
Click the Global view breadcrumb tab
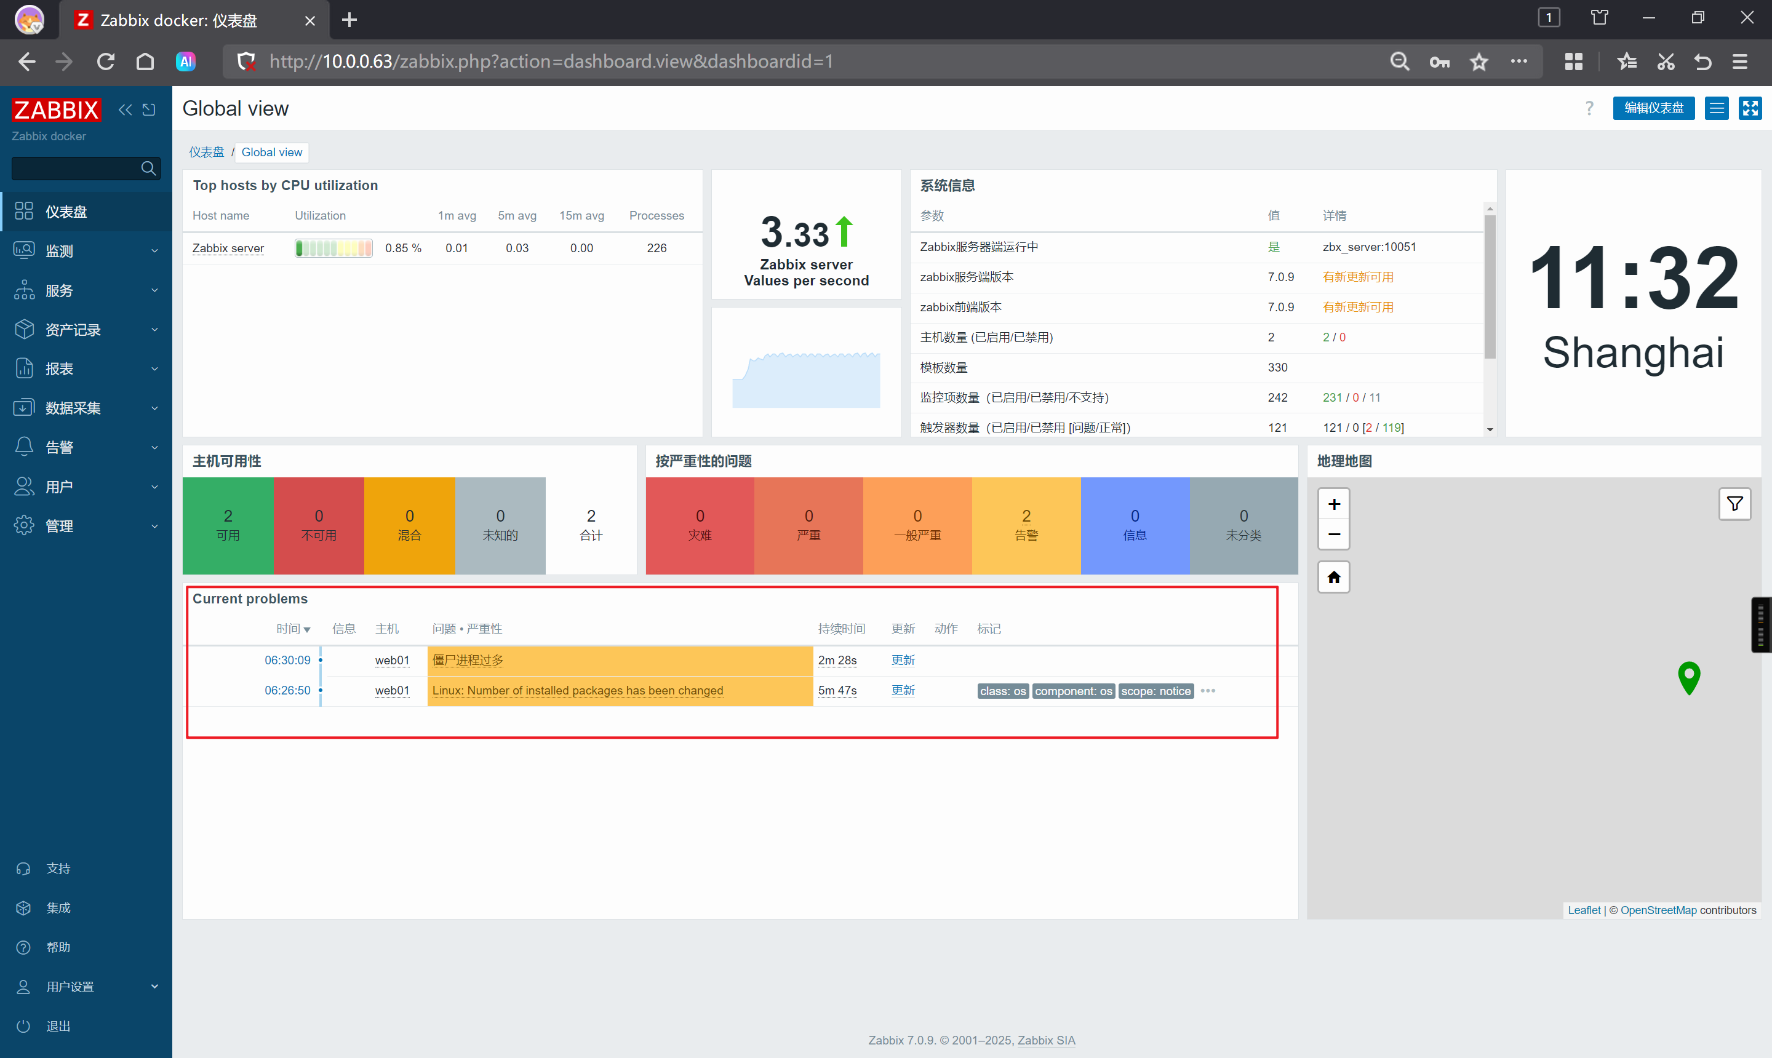pyautogui.click(x=272, y=152)
